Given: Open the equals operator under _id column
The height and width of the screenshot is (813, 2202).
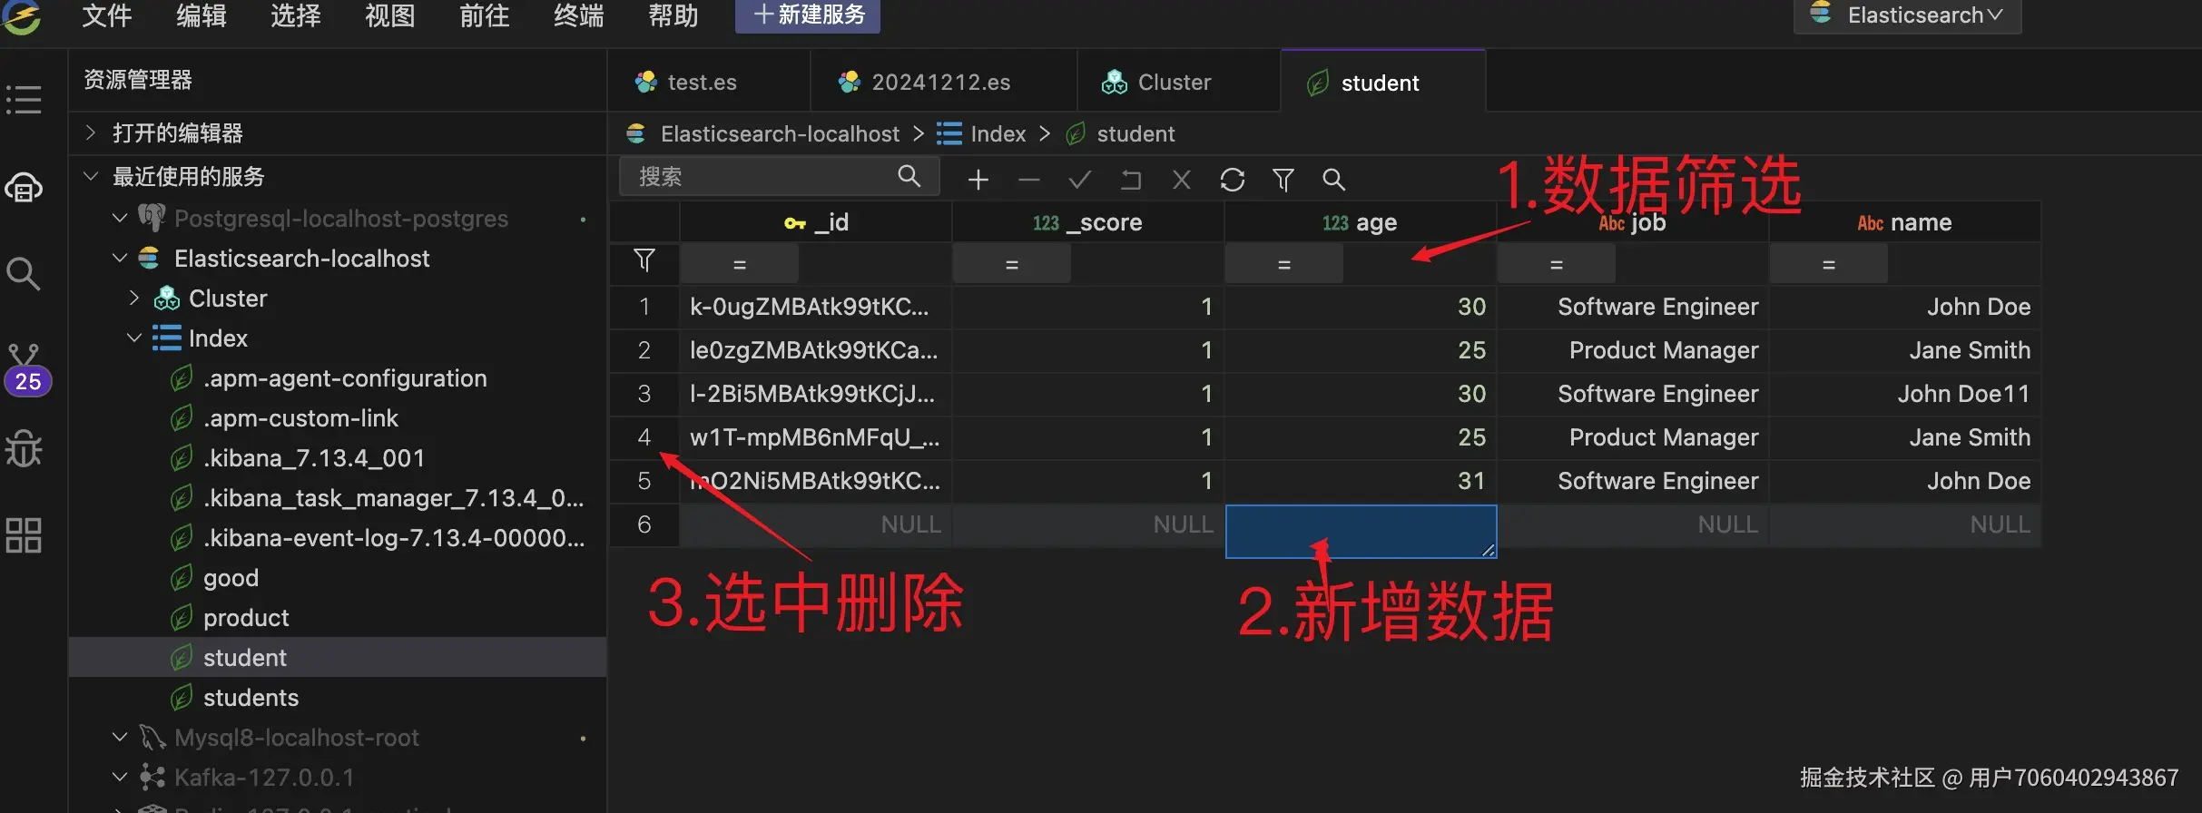Looking at the screenshot, I should click(x=740, y=265).
